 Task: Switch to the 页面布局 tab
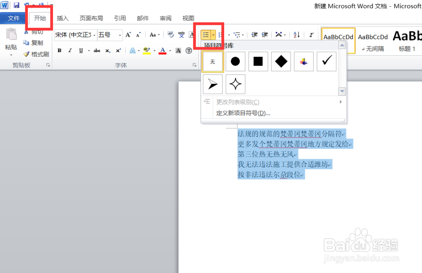click(x=91, y=18)
